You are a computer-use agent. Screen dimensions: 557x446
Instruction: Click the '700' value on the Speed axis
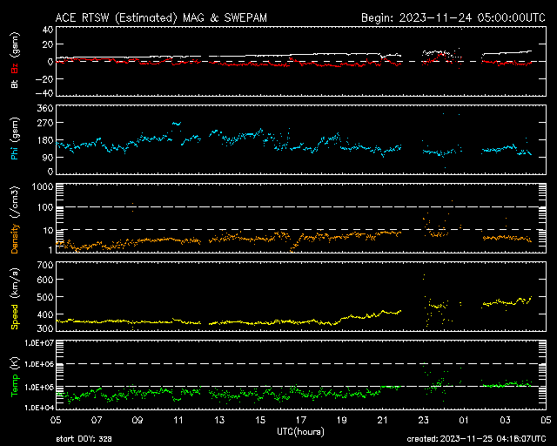45,266
